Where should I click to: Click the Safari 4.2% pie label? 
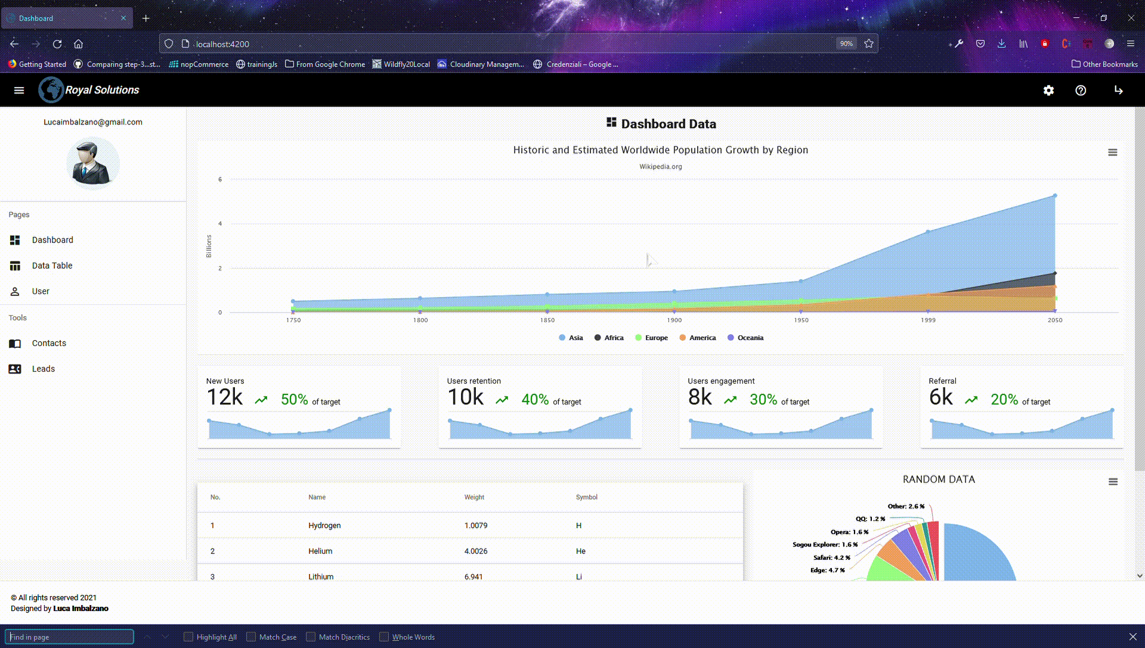831,558
